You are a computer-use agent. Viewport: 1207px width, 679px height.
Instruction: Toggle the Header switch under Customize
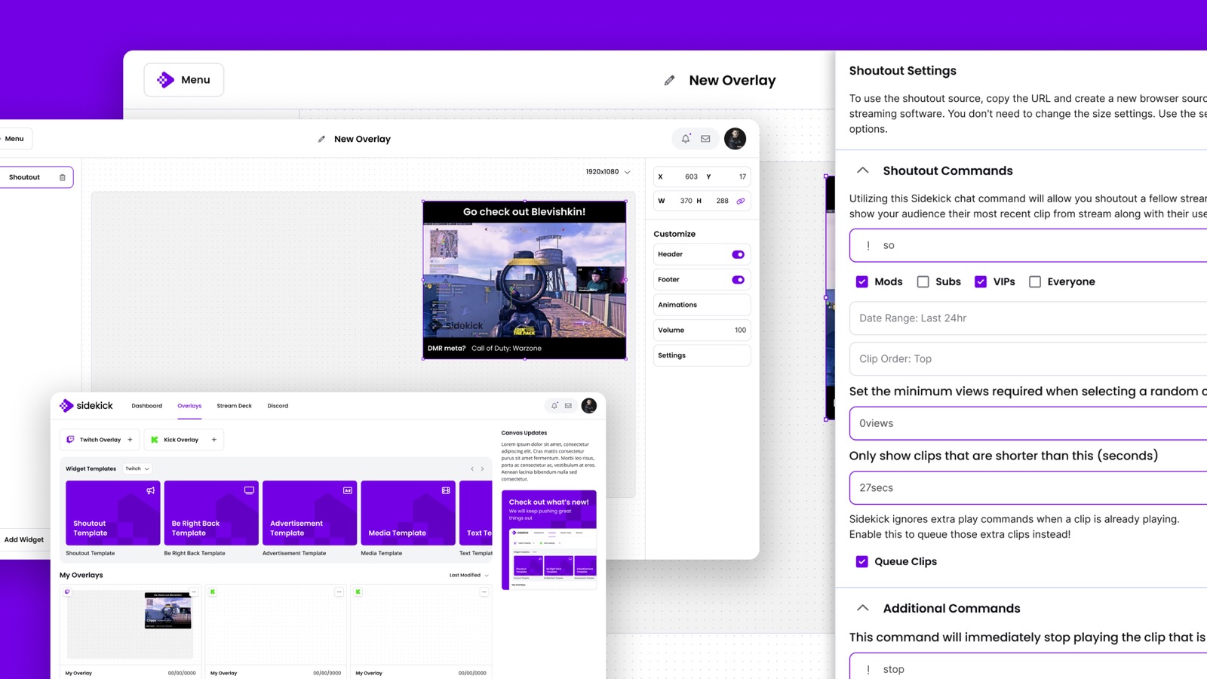pyautogui.click(x=738, y=254)
